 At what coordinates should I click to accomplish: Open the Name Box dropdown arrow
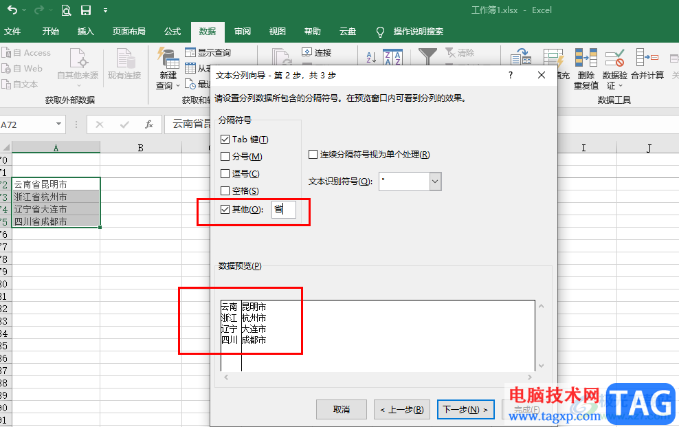point(58,124)
